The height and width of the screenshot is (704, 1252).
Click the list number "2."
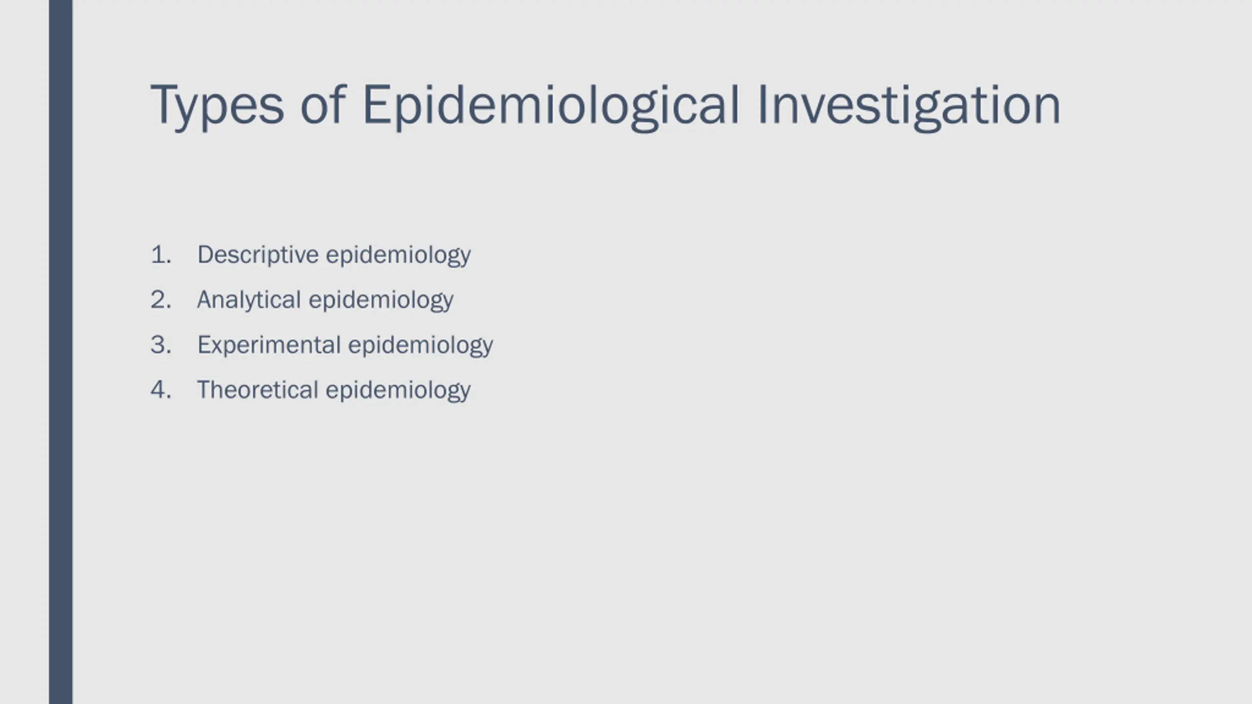click(161, 300)
